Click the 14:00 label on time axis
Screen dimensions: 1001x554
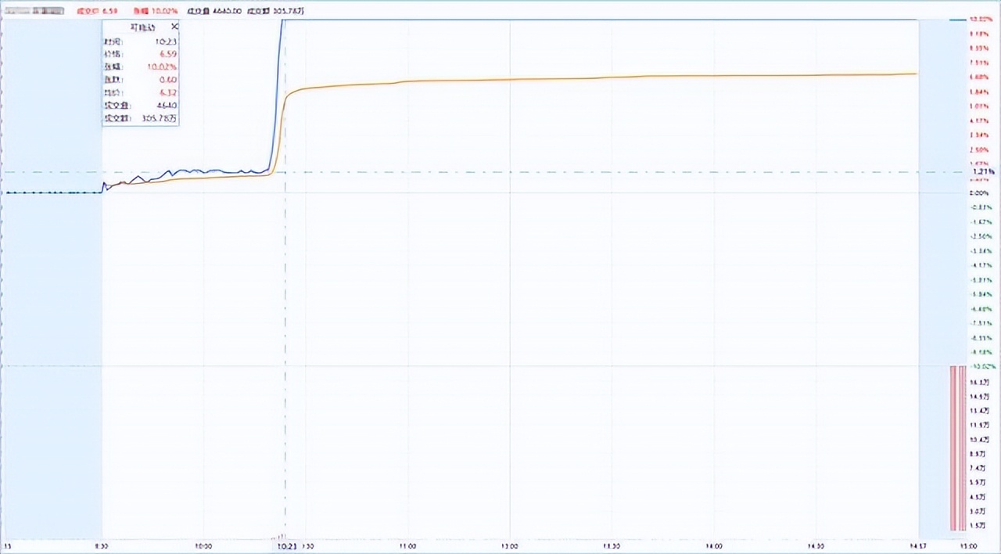[x=714, y=546]
